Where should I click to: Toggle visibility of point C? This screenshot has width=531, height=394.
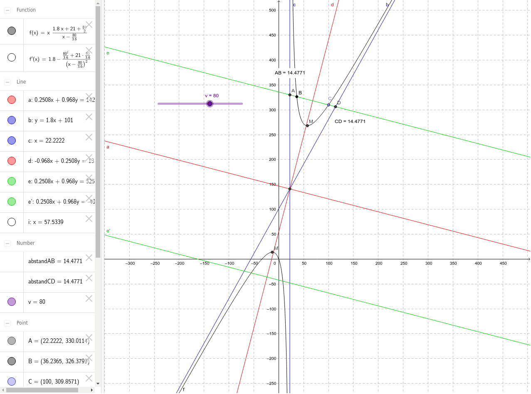(12, 382)
